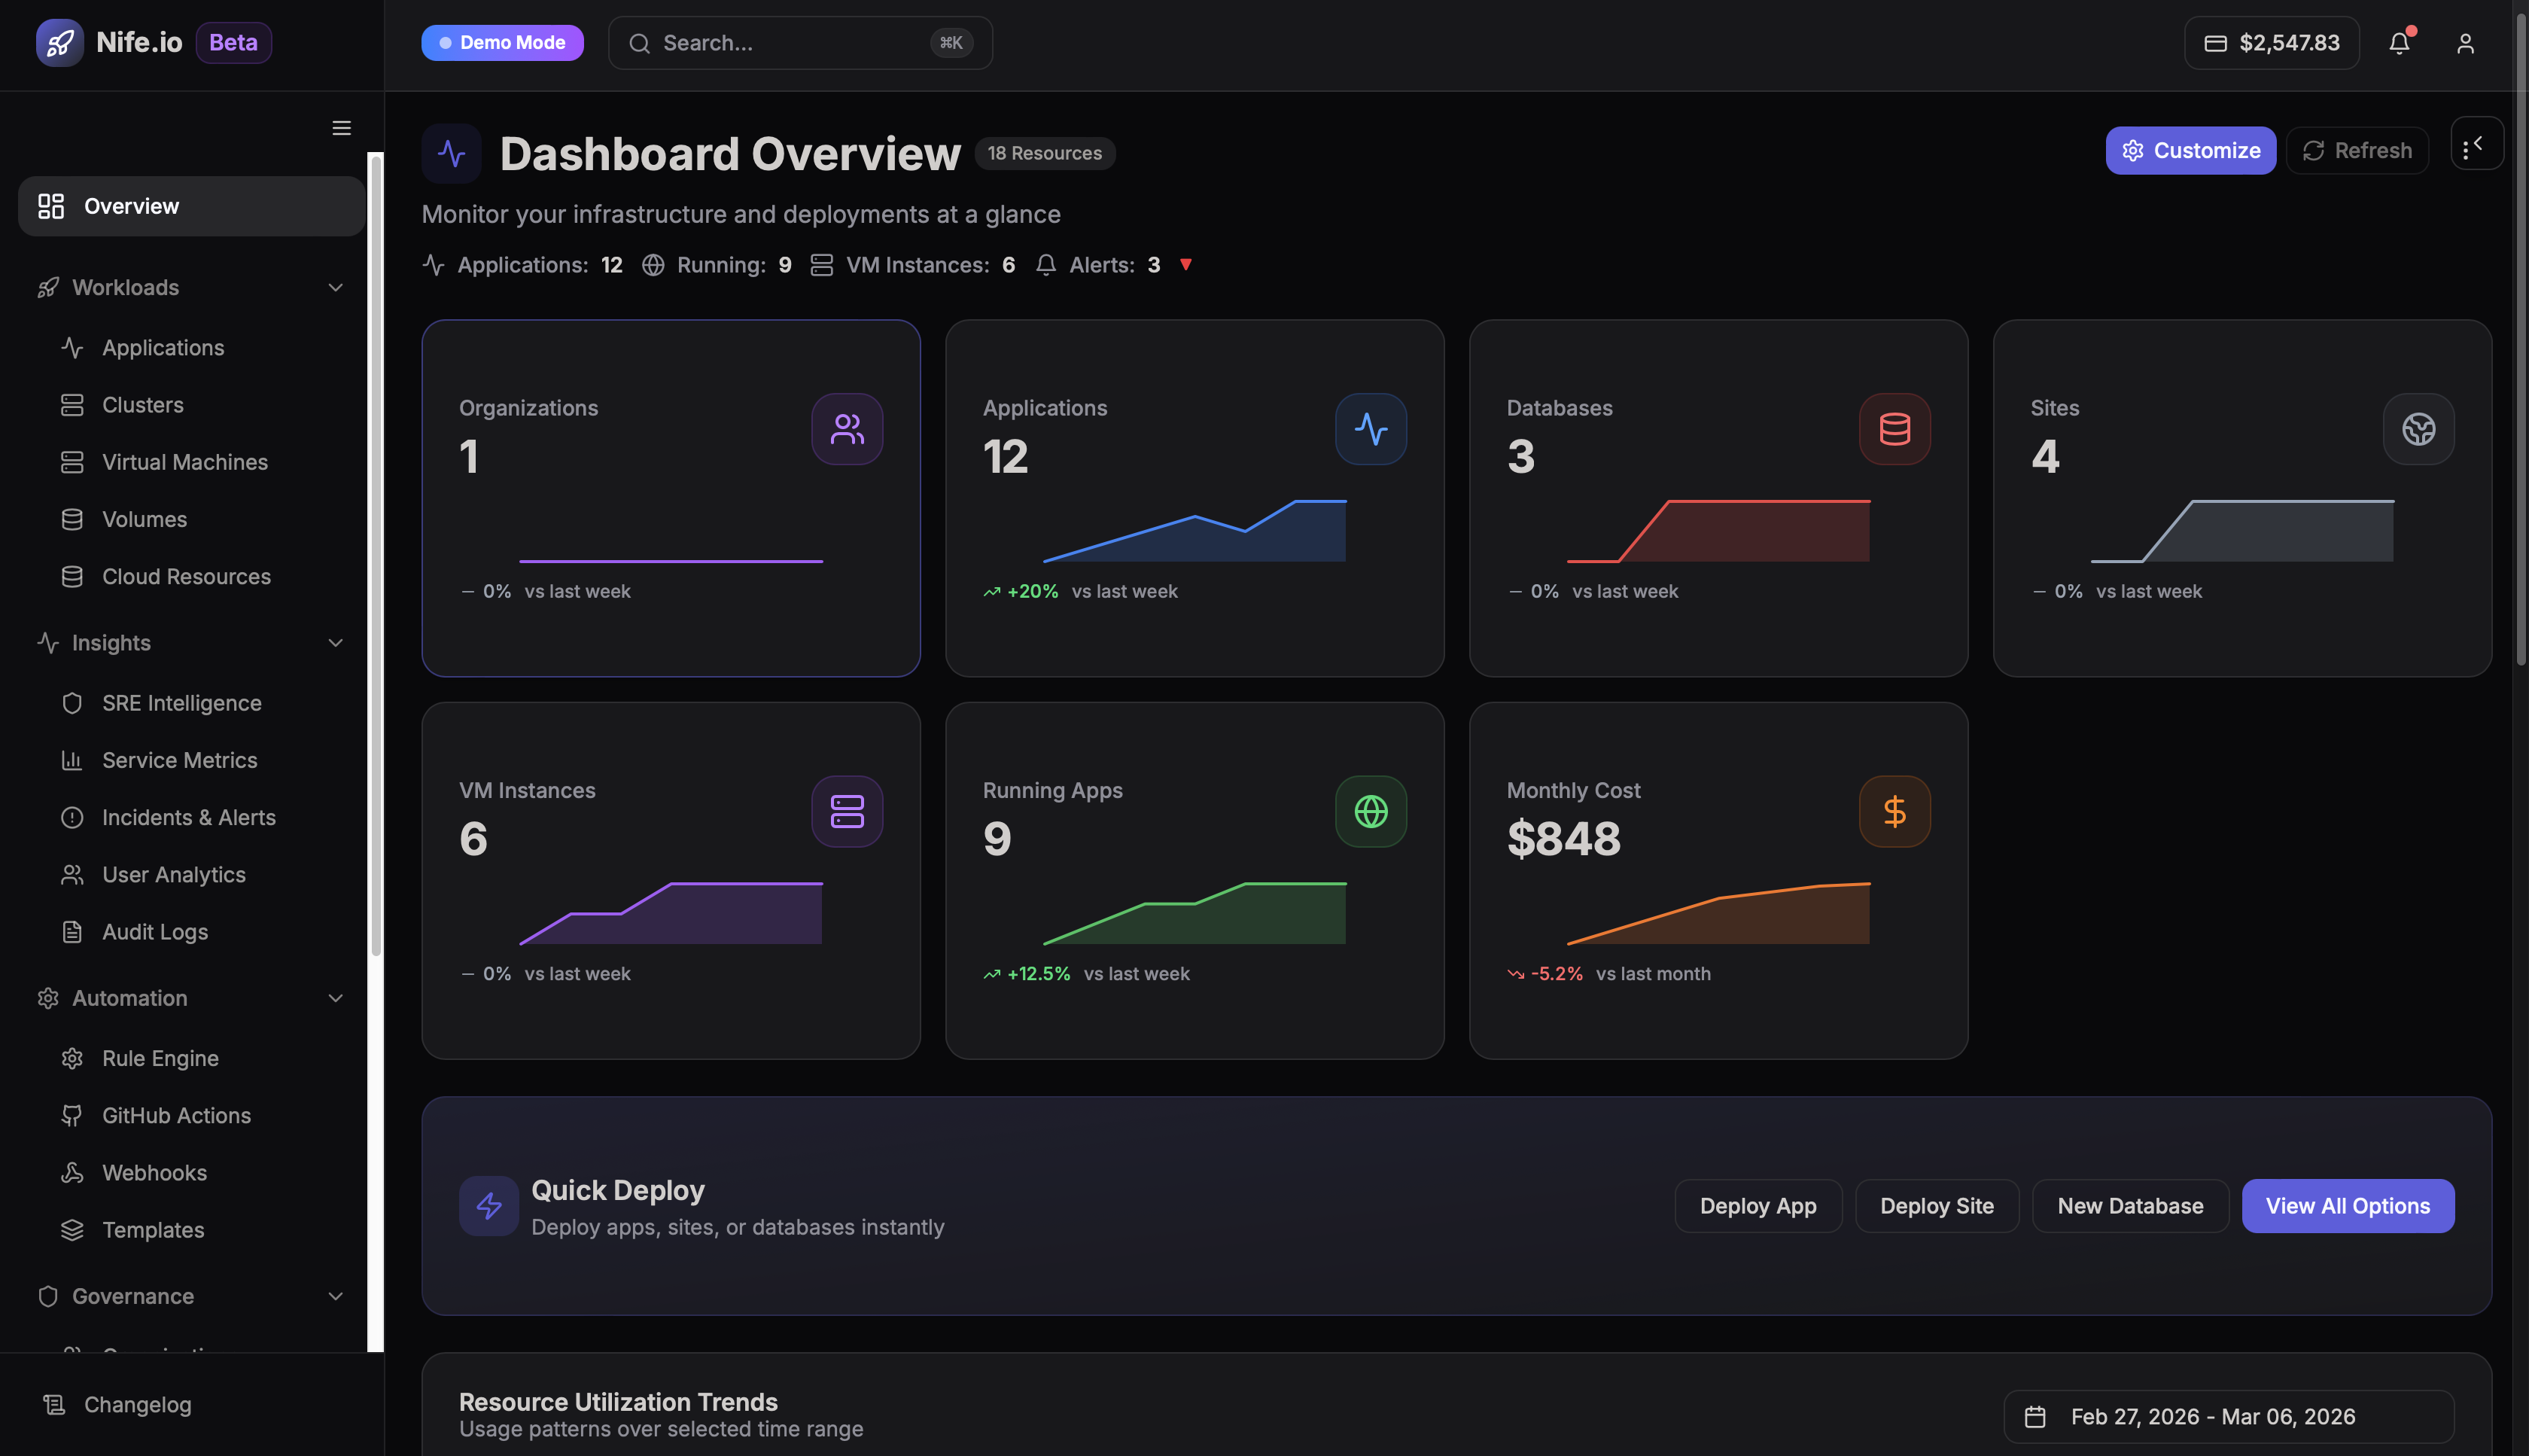This screenshot has height=1456, width=2529.
Task: Select the Applications workload icon
Action: click(73, 347)
